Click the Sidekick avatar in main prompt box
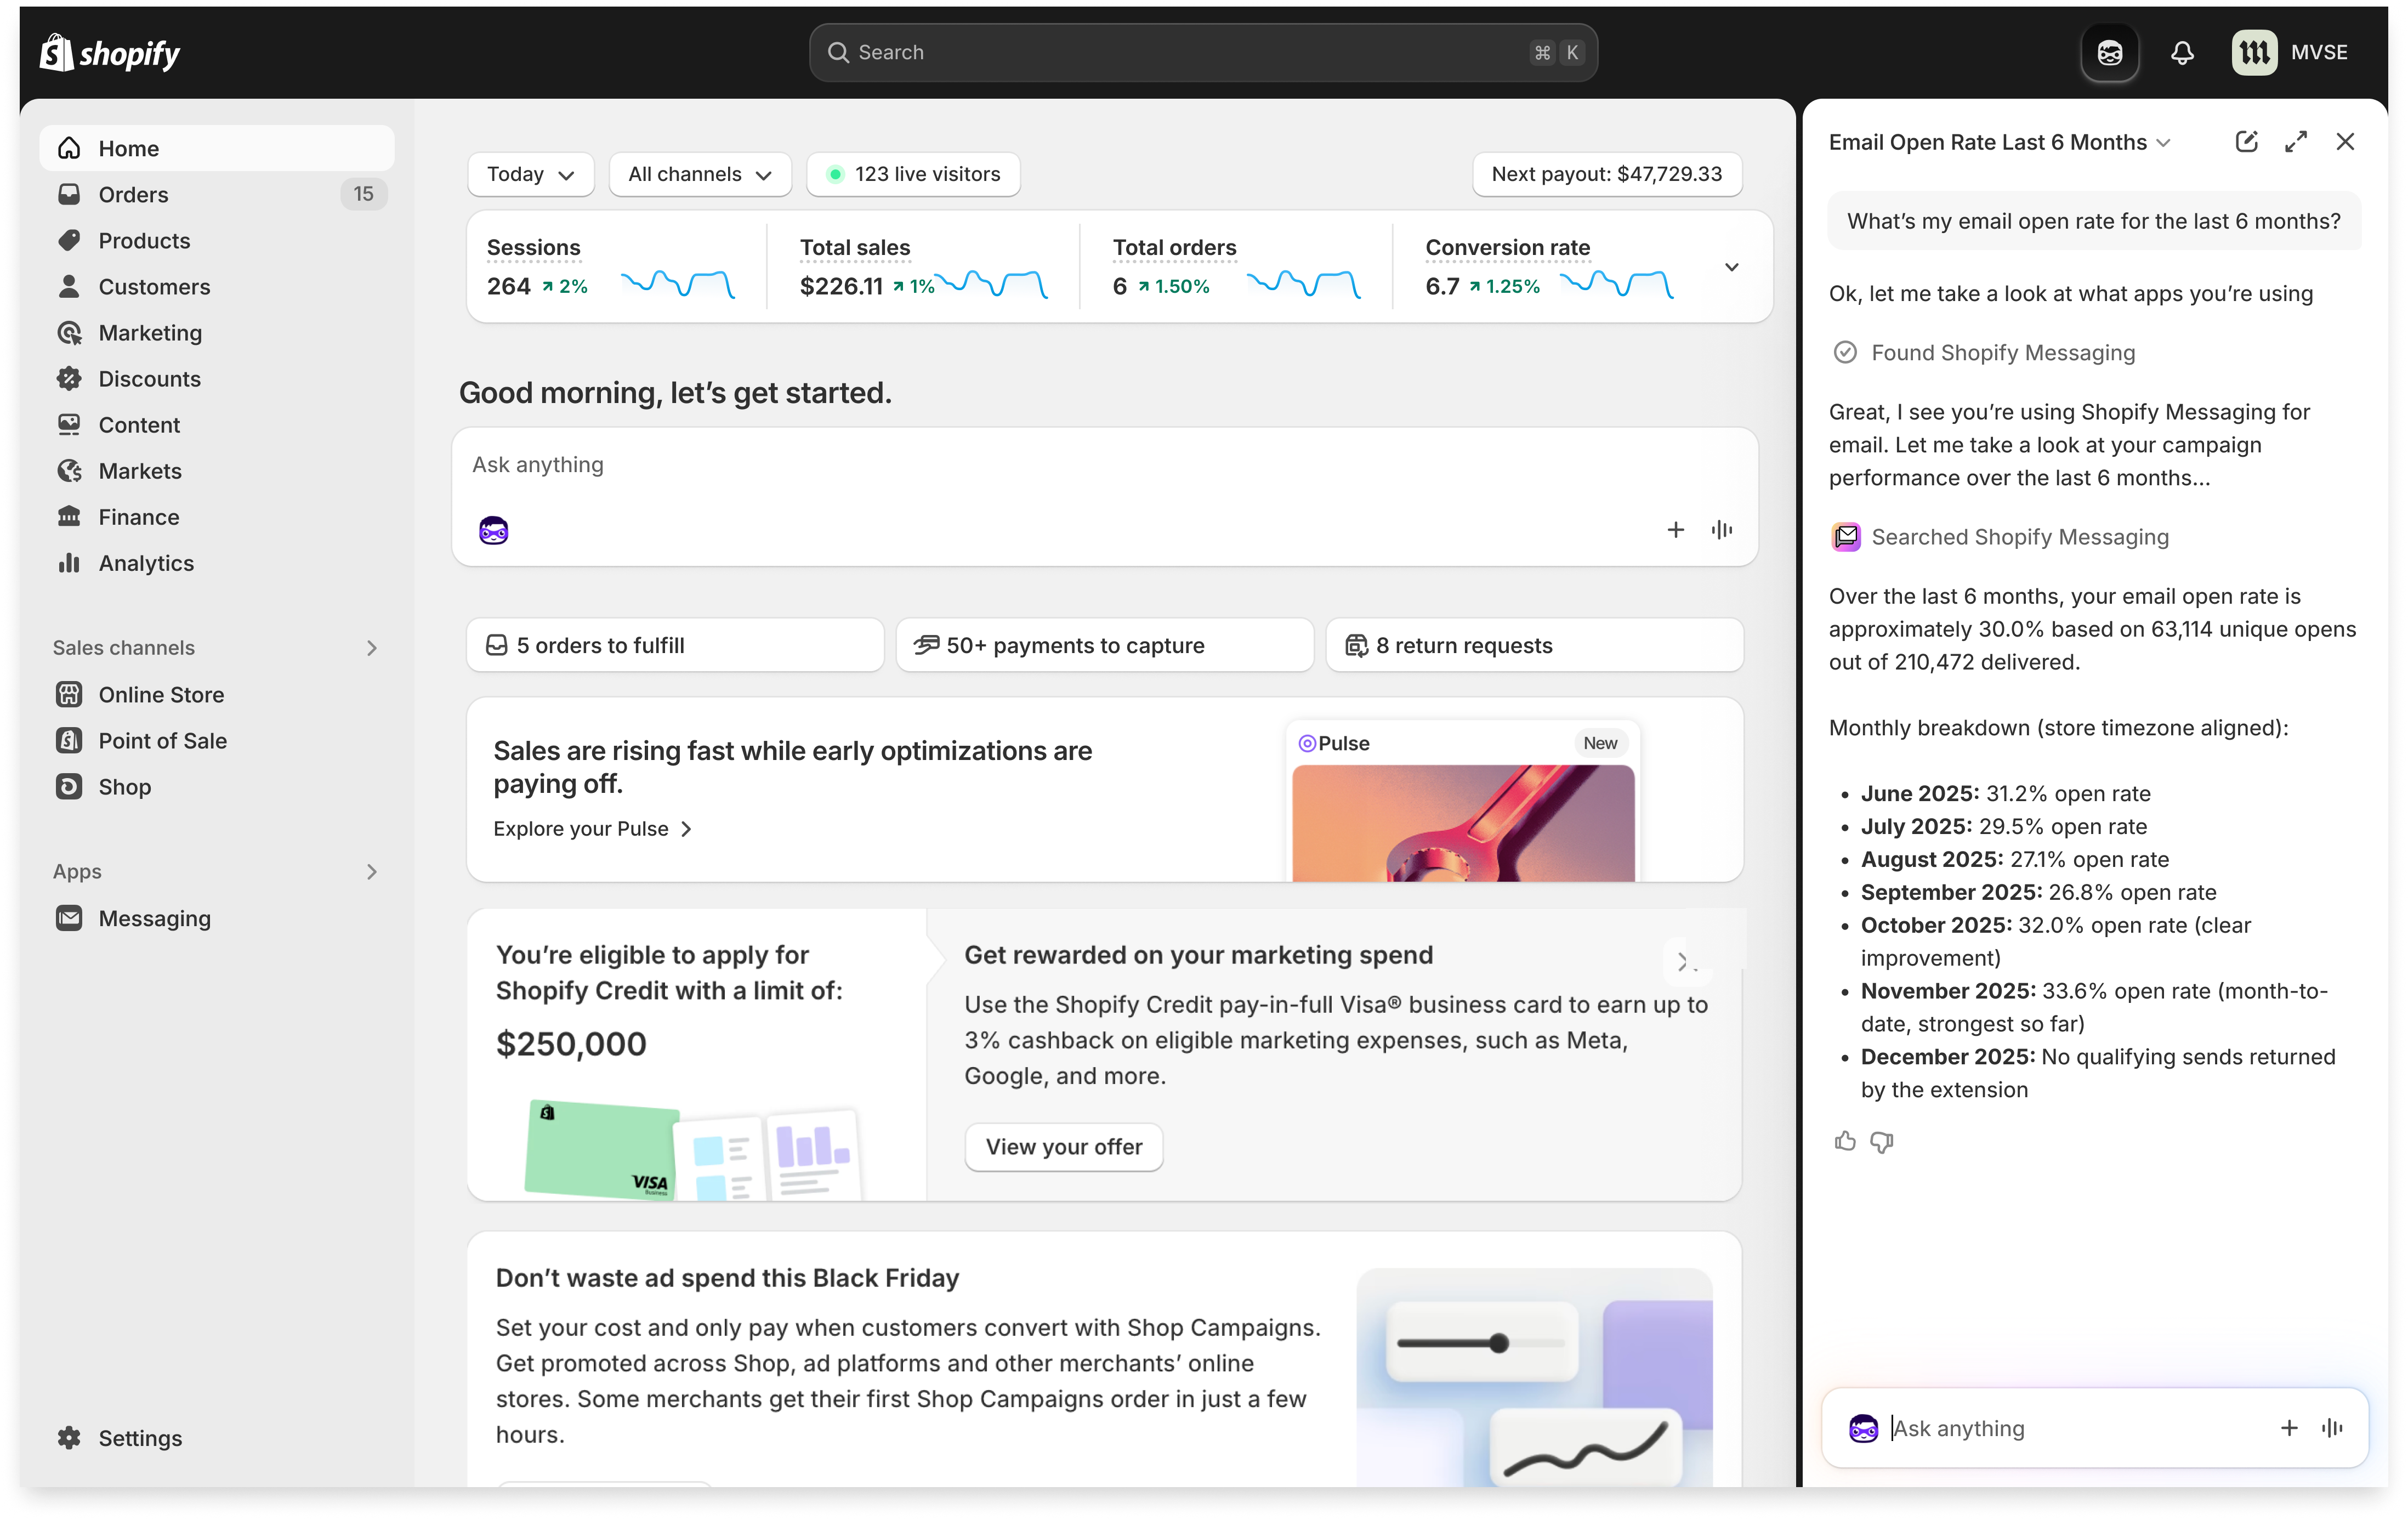The image size is (2408, 1520). 494,530
